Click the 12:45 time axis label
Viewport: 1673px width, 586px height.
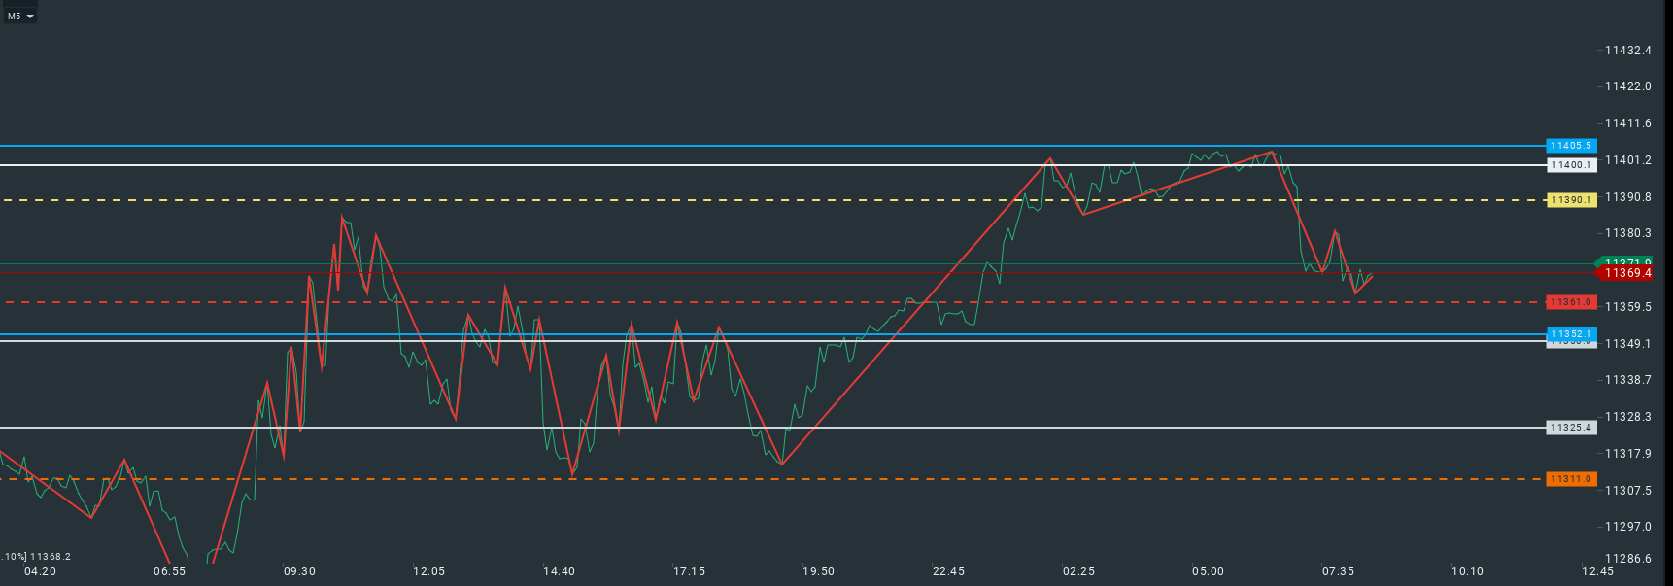pos(1597,571)
